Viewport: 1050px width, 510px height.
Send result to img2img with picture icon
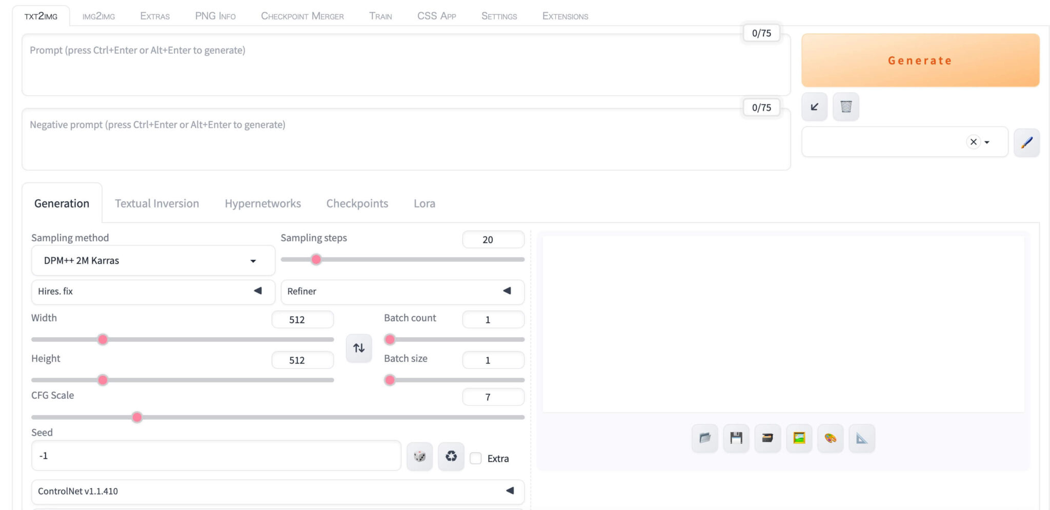click(799, 438)
